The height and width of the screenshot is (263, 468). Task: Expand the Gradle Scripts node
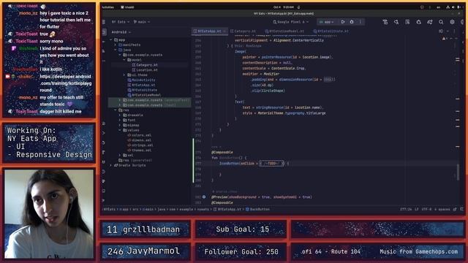(111, 165)
